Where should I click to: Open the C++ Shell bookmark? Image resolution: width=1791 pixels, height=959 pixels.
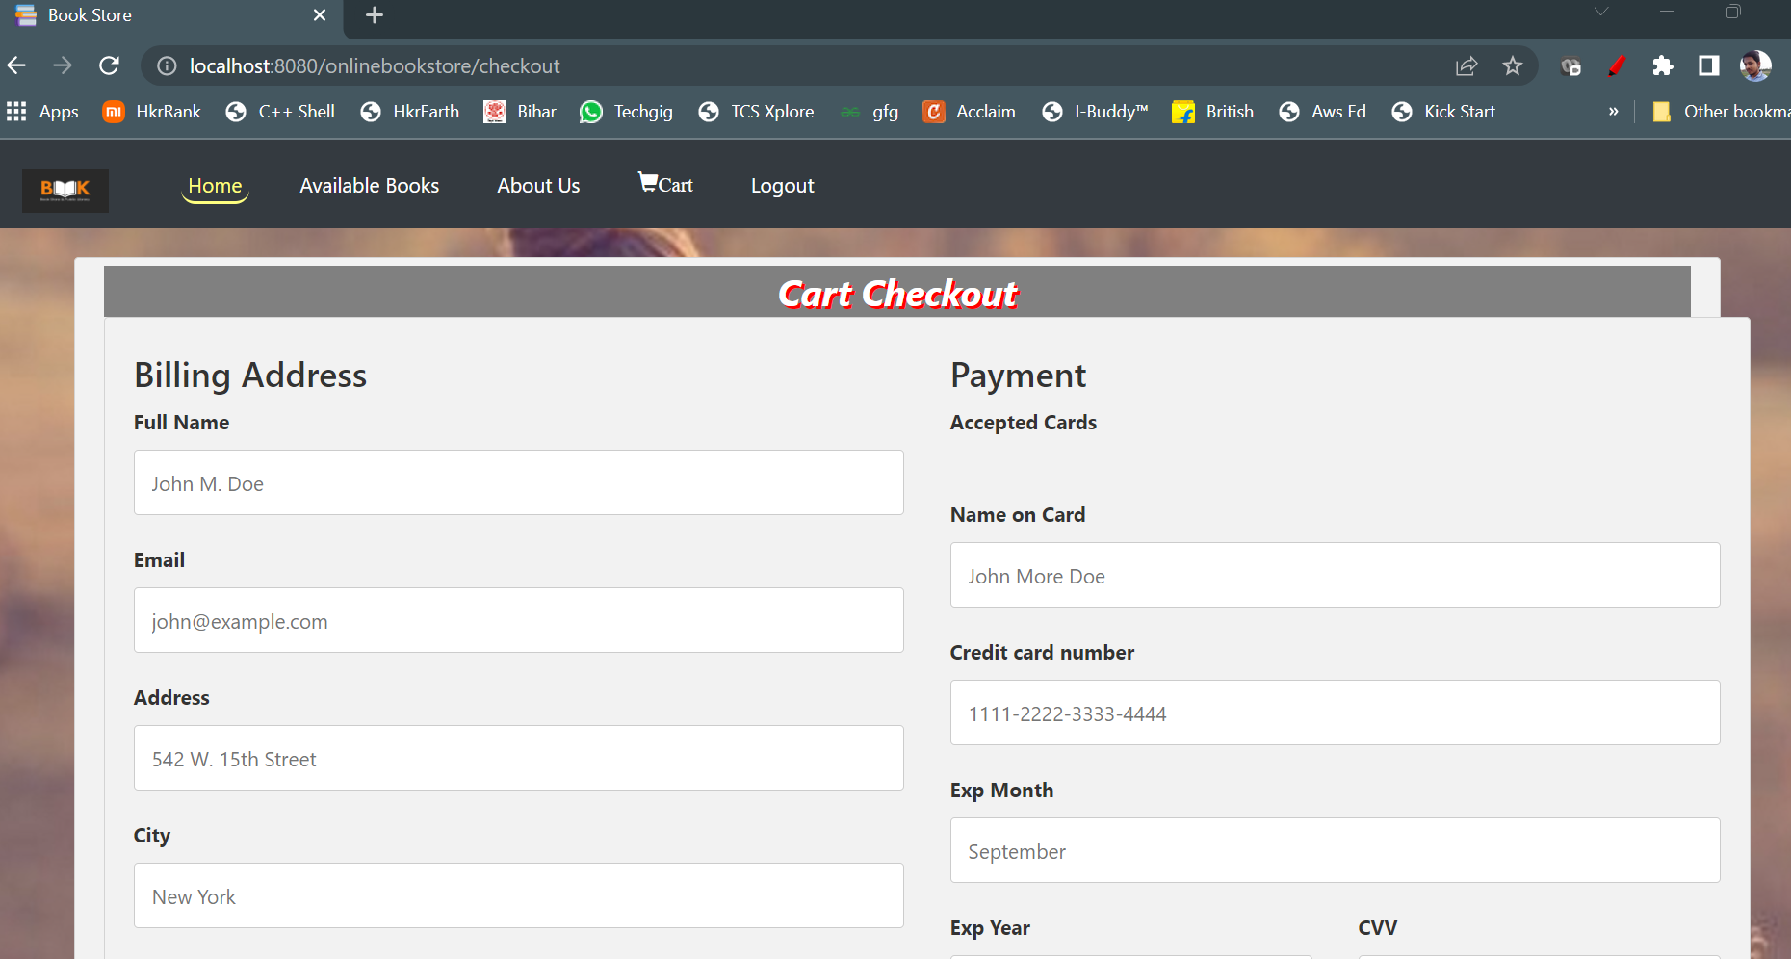[x=280, y=112]
